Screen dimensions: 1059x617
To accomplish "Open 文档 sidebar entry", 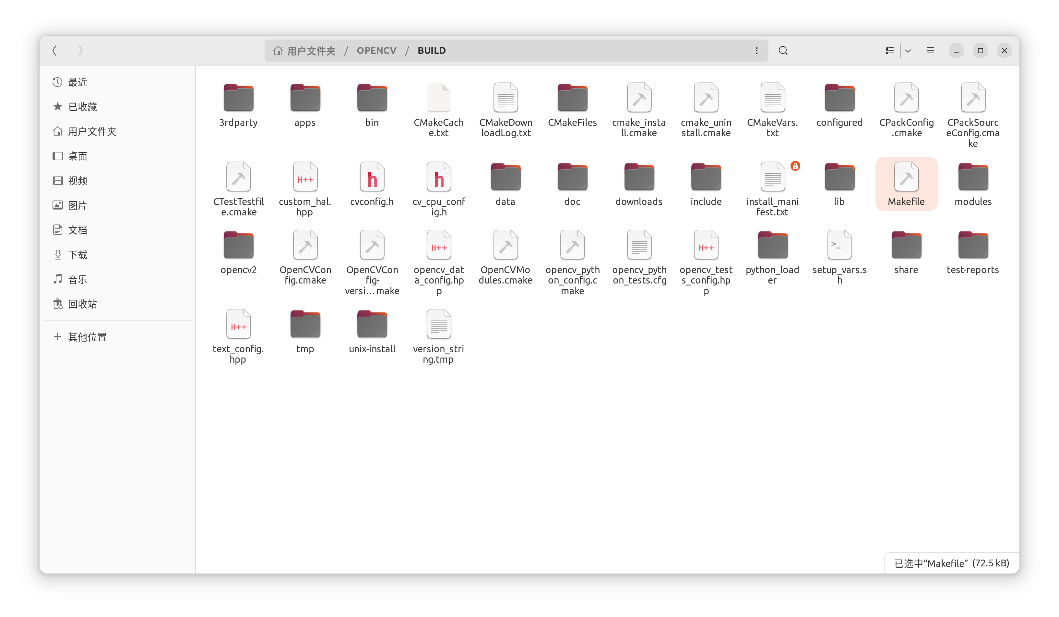I will [118, 229].
